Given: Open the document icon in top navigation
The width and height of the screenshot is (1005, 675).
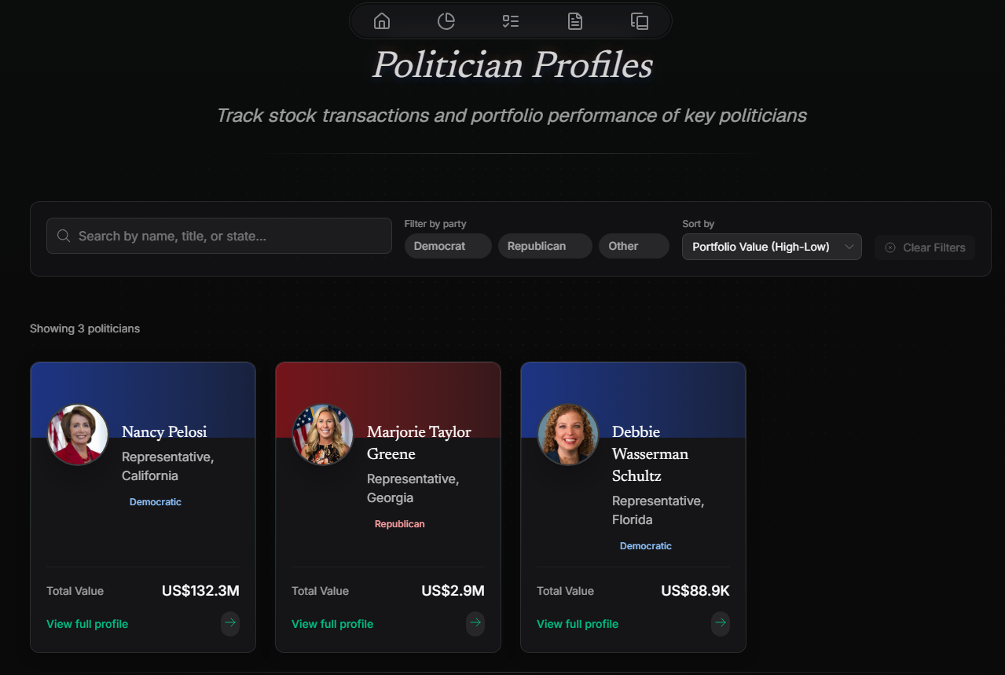Looking at the screenshot, I should click(x=575, y=21).
